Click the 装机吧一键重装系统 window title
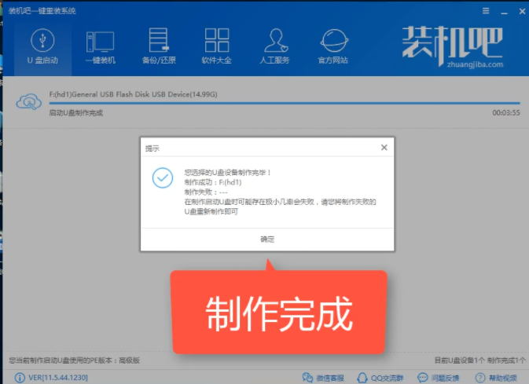 pyautogui.click(x=42, y=11)
